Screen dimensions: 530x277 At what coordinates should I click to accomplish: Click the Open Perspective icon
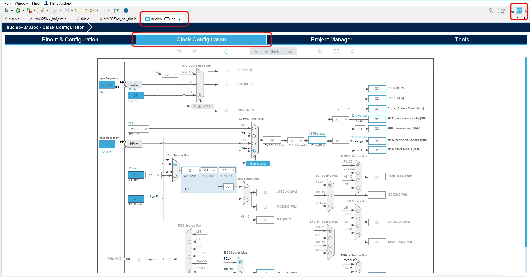click(x=502, y=11)
